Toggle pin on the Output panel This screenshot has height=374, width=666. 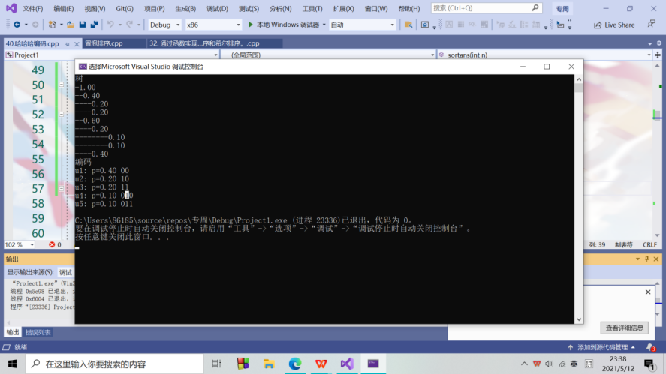[647, 259]
